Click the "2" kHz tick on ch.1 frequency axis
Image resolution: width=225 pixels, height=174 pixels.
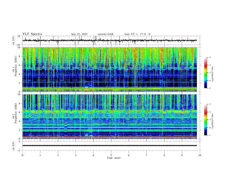pyautogui.click(x=20, y=83)
